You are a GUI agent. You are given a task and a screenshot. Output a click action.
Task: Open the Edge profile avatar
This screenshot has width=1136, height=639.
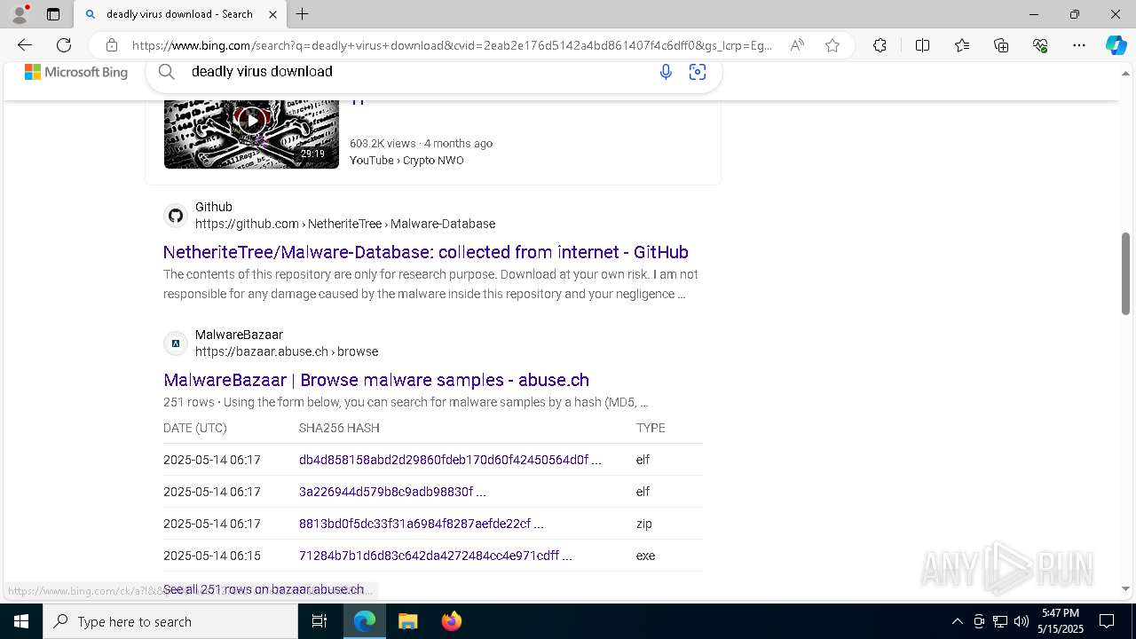click(x=20, y=14)
